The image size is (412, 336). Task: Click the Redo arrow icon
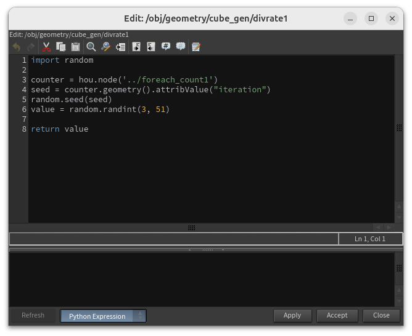(31, 47)
